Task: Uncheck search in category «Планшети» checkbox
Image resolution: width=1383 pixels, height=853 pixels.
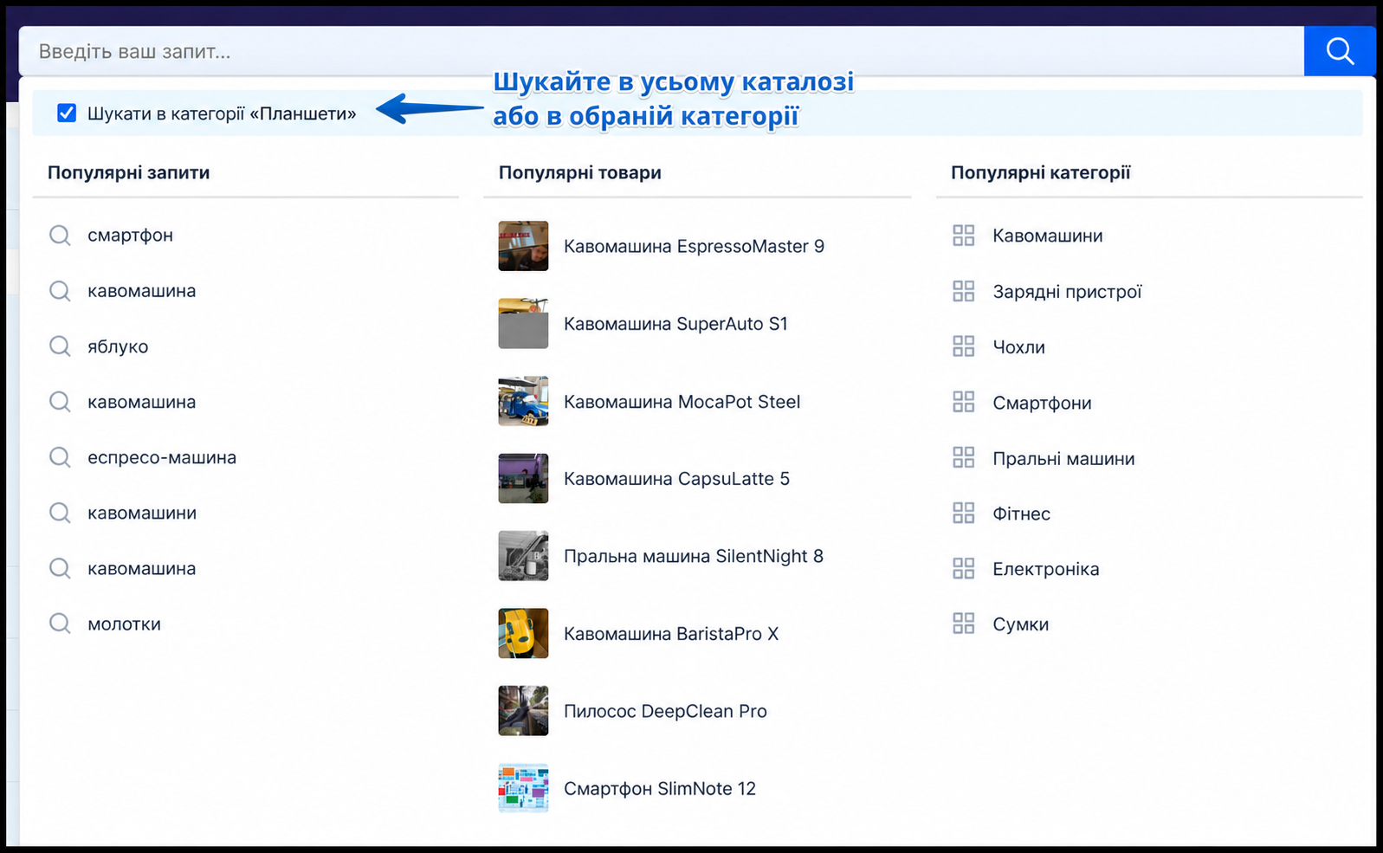Action: (x=67, y=113)
